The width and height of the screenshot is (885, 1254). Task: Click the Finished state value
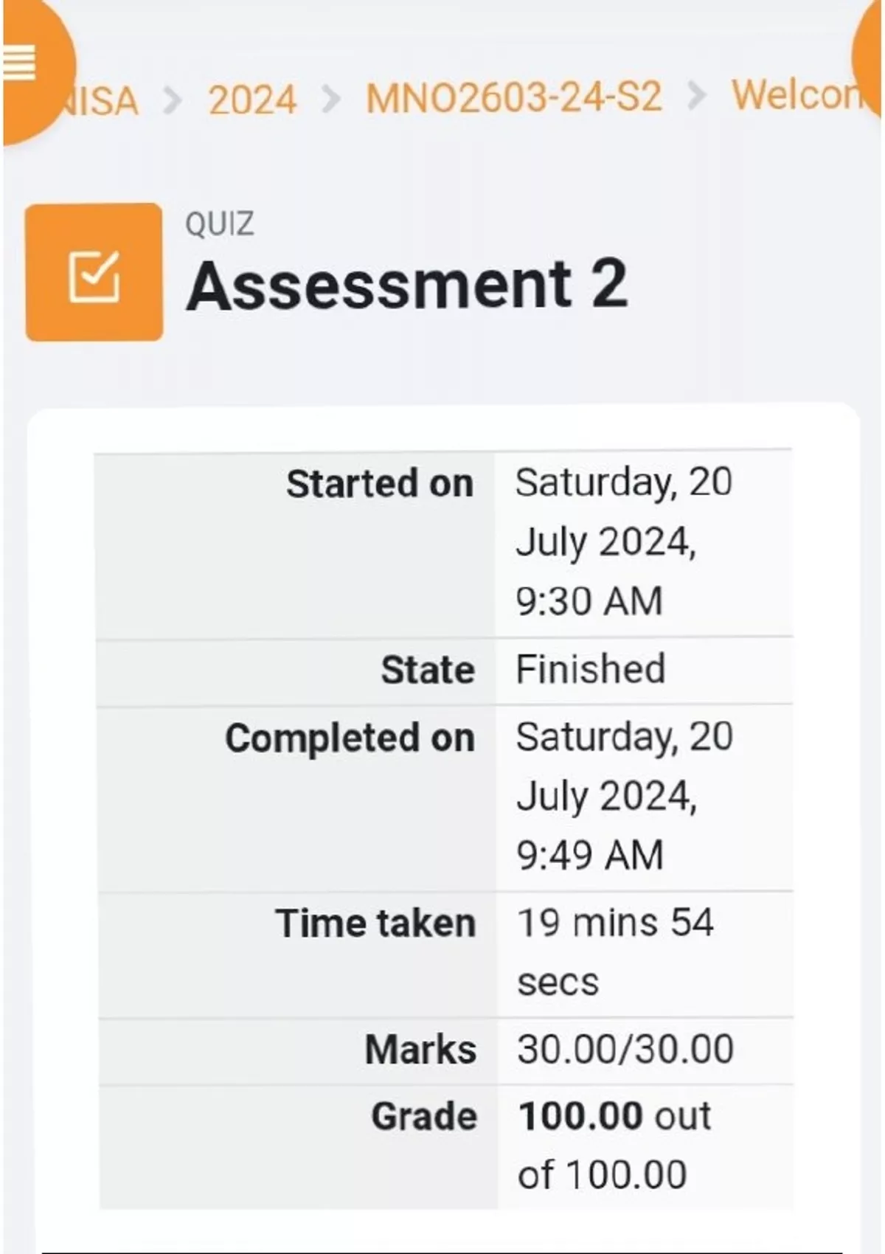[590, 669]
